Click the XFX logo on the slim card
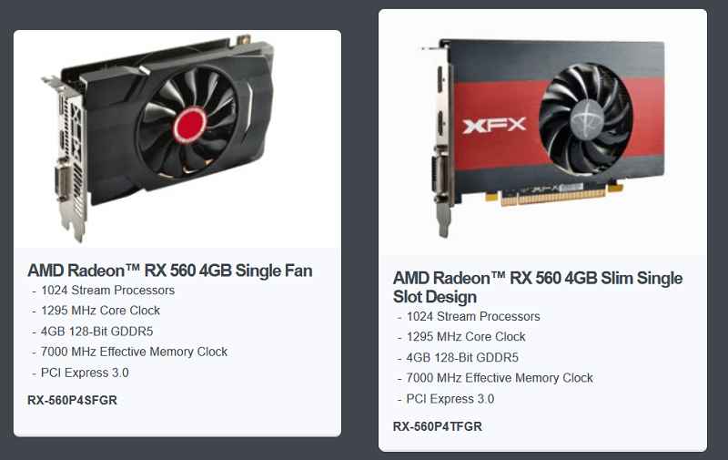Screen dimensions: 728x460 (494, 125)
